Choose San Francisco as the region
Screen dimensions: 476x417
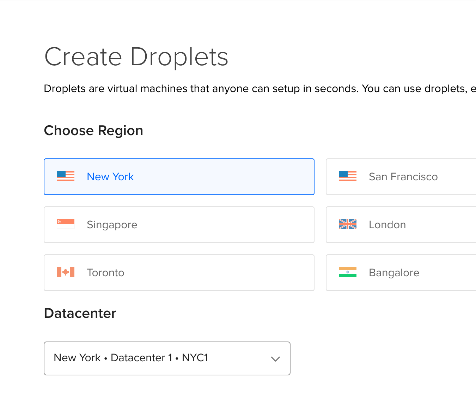coord(403,177)
